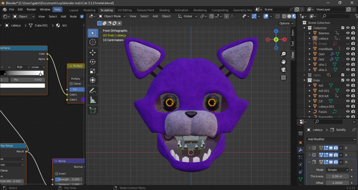358x190 pixels.
Task: Switch to the Shading workspace tab
Action: 165,10
